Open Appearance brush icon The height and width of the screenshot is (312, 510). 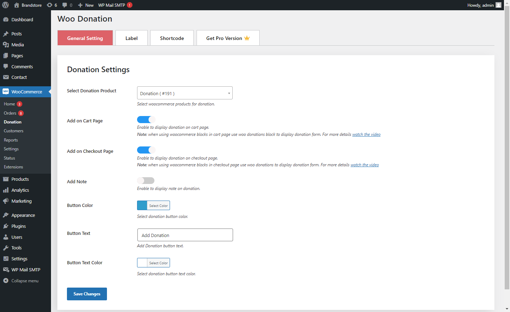click(6, 215)
